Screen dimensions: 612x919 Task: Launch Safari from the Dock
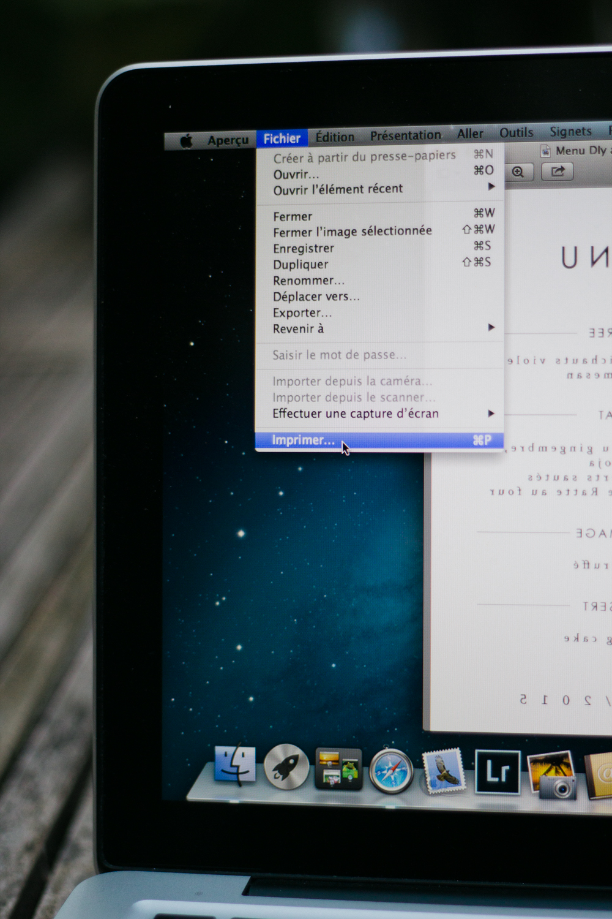click(392, 771)
